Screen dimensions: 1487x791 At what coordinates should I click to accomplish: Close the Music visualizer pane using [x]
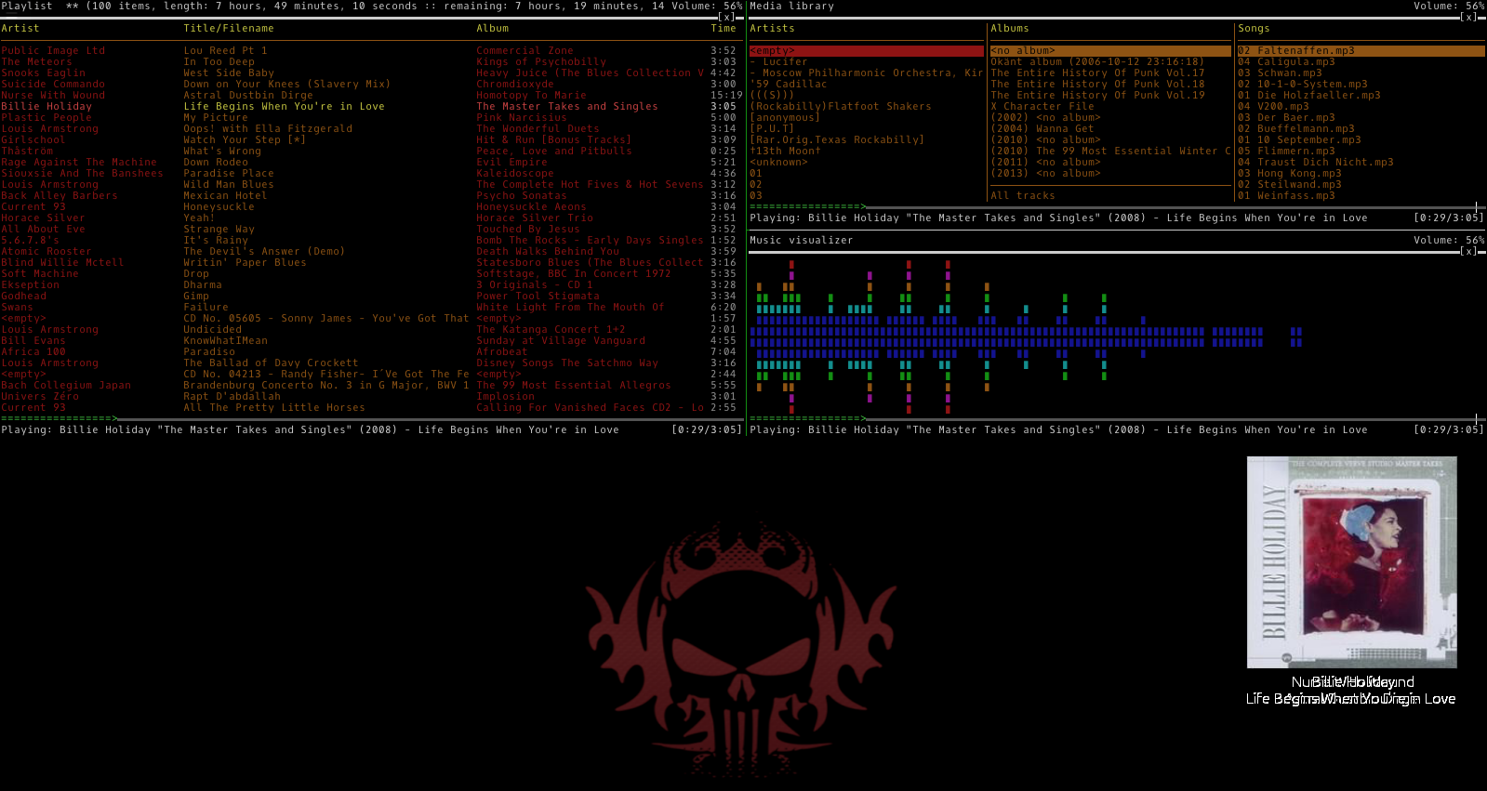click(x=1471, y=252)
